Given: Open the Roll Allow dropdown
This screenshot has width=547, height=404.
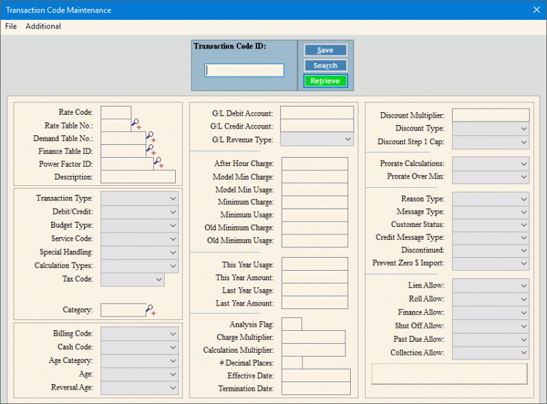Looking at the screenshot, I should pyautogui.click(x=491, y=299).
